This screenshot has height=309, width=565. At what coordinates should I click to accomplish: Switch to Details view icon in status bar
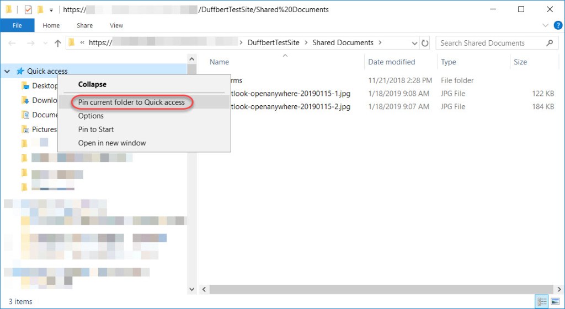pyautogui.click(x=542, y=301)
